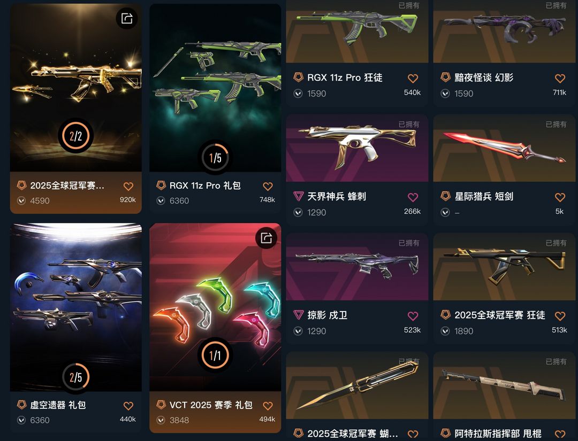Toggle heart on 虚空遗器 礼包
Viewport: 578px width, 441px height.
(x=128, y=406)
